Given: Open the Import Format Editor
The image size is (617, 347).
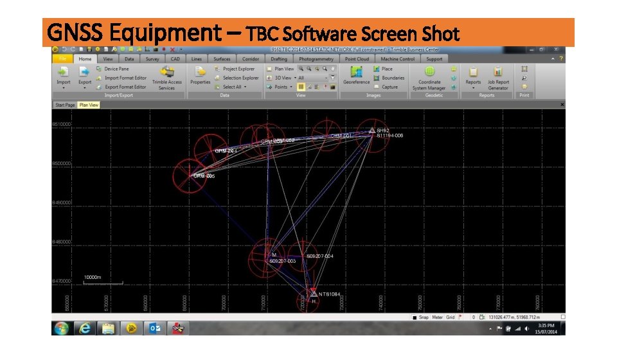Looking at the screenshot, I should point(121,78).
